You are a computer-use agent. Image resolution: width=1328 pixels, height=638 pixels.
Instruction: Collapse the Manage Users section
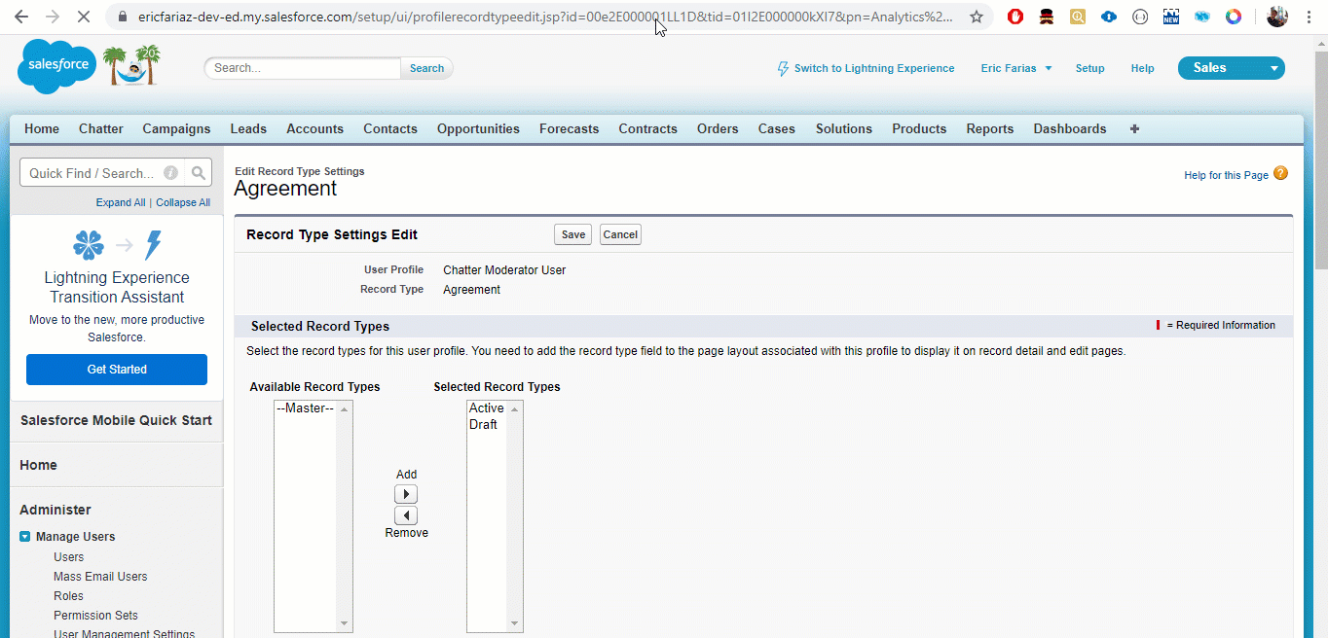25,536
